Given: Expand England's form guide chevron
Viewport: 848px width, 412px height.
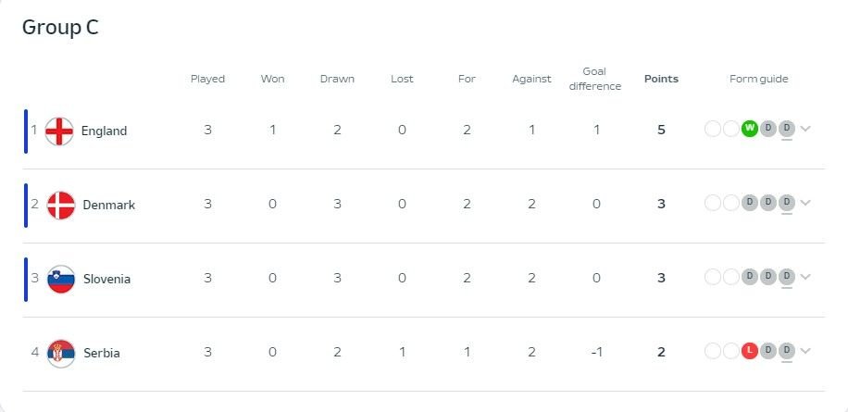Looking at the screenshot, I should pyautogui.click(x=805, y=129).
